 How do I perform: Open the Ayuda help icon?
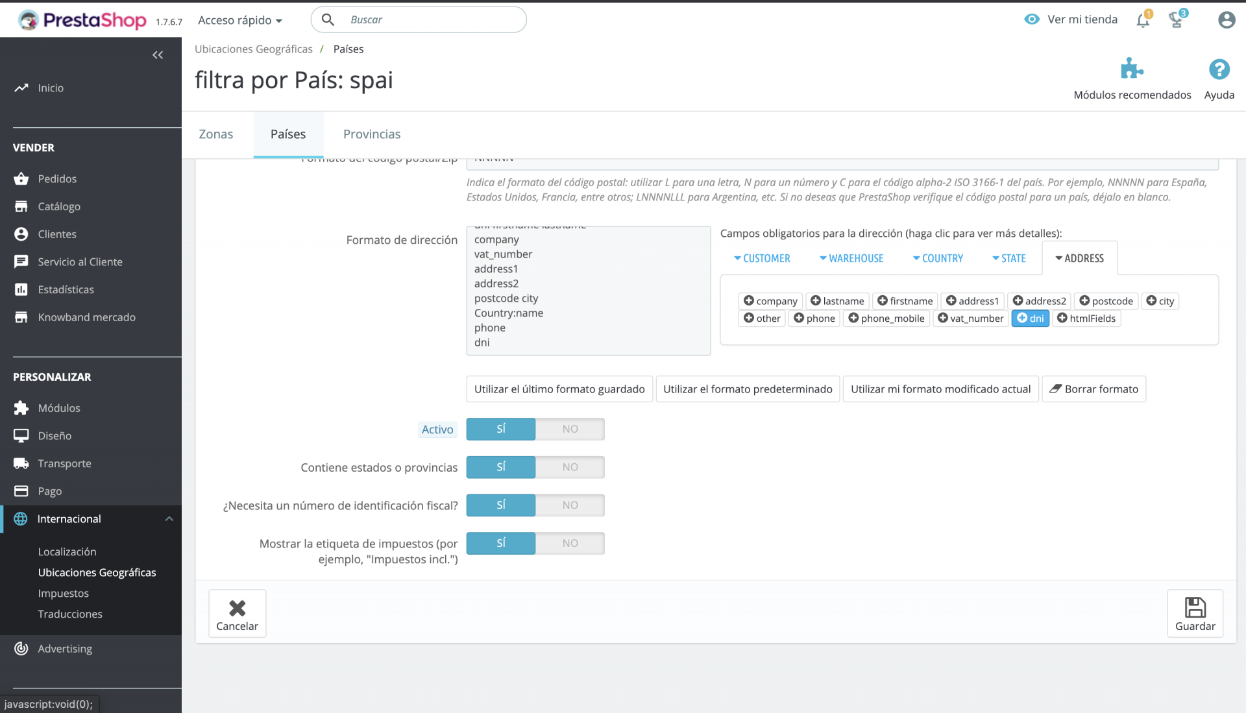(x=1219, y=69)
